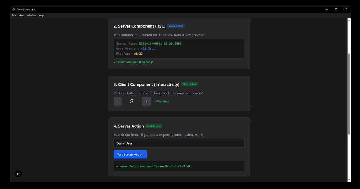This screenshot has height=189, width=360.
Task: Click the Create Next App window icon
Action: click(13, 9)
